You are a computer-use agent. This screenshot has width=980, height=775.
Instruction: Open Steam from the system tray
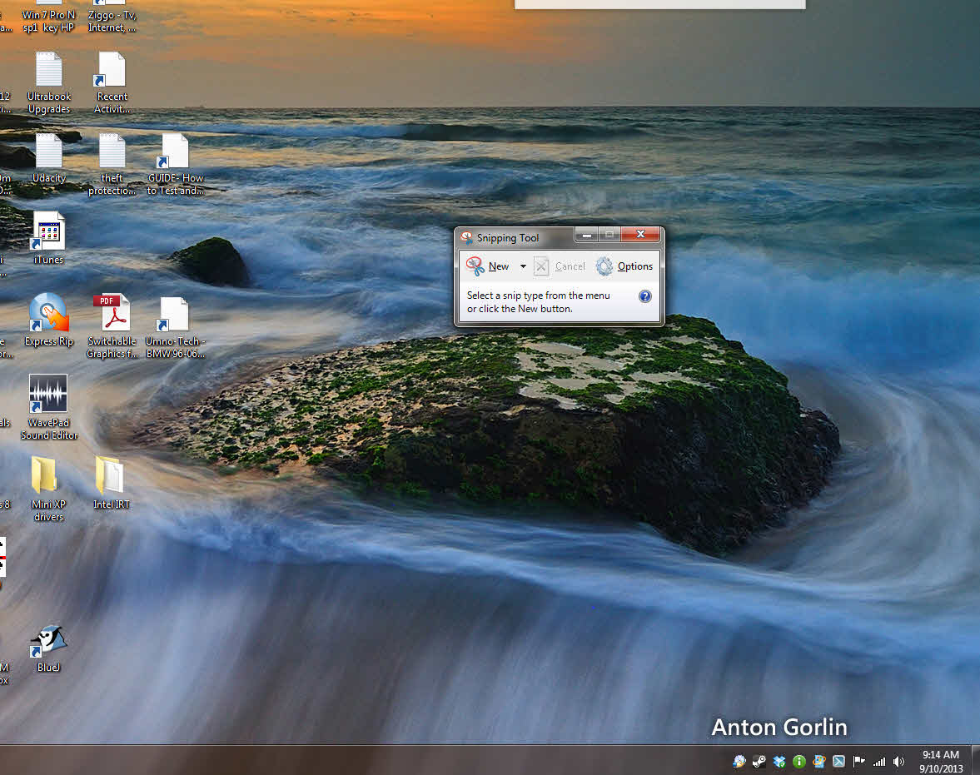coord(759,761)
